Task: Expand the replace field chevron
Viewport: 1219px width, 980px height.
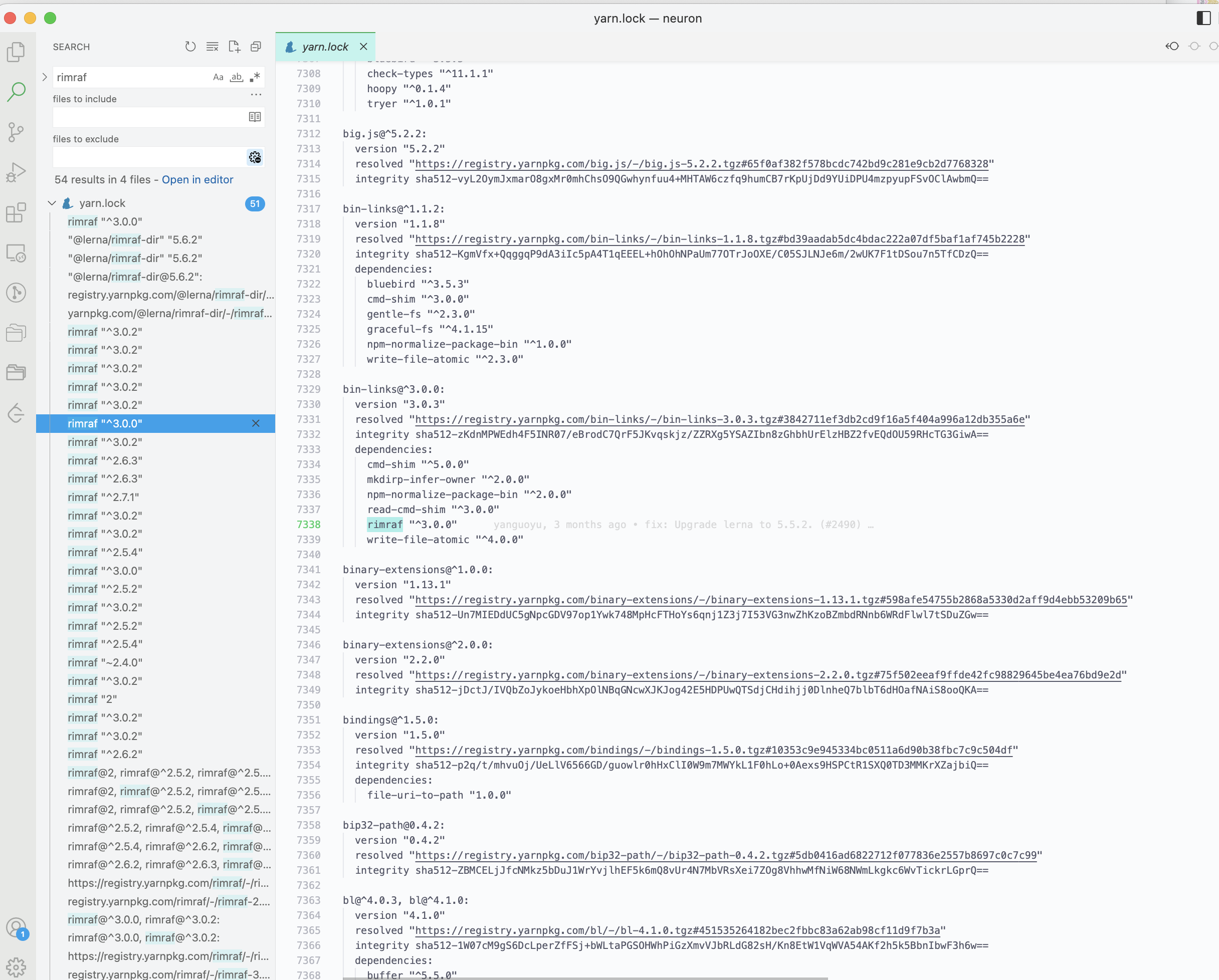Action: click(x=45, y=77)
